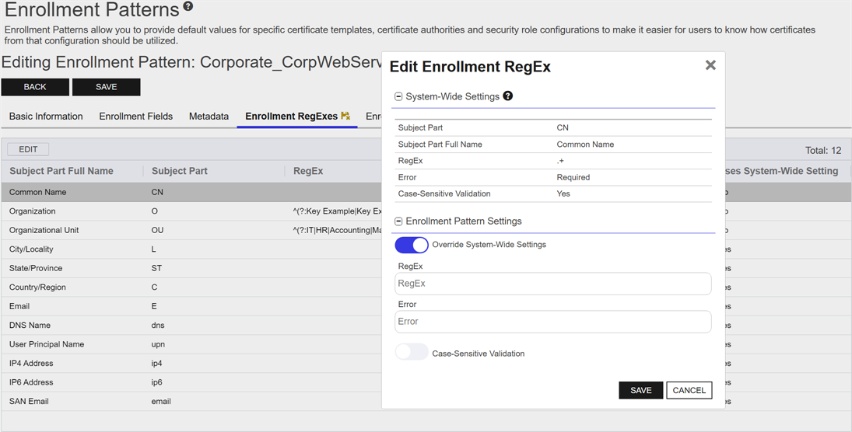This screenshot has width=852, height=432.
Task: Switch to the Basic Information tab
Action: pyautogui.click(x=46, y=117)
